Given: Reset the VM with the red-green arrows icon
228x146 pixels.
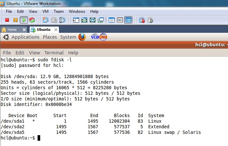Looking at the screenshot, I should [x=32, y=20].
